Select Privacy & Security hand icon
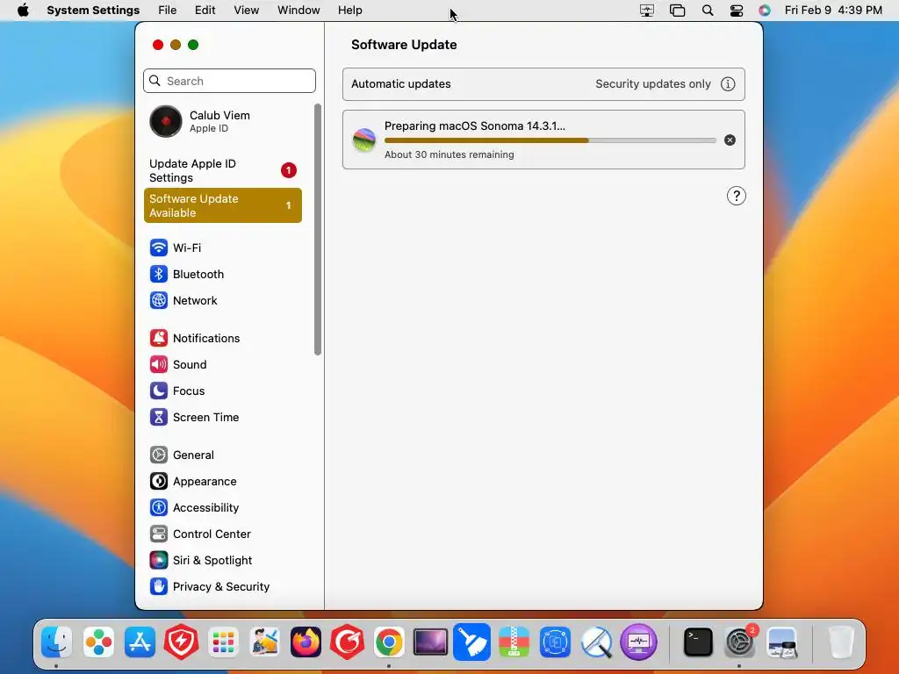 pyautogui.click(x=159, y=587)
